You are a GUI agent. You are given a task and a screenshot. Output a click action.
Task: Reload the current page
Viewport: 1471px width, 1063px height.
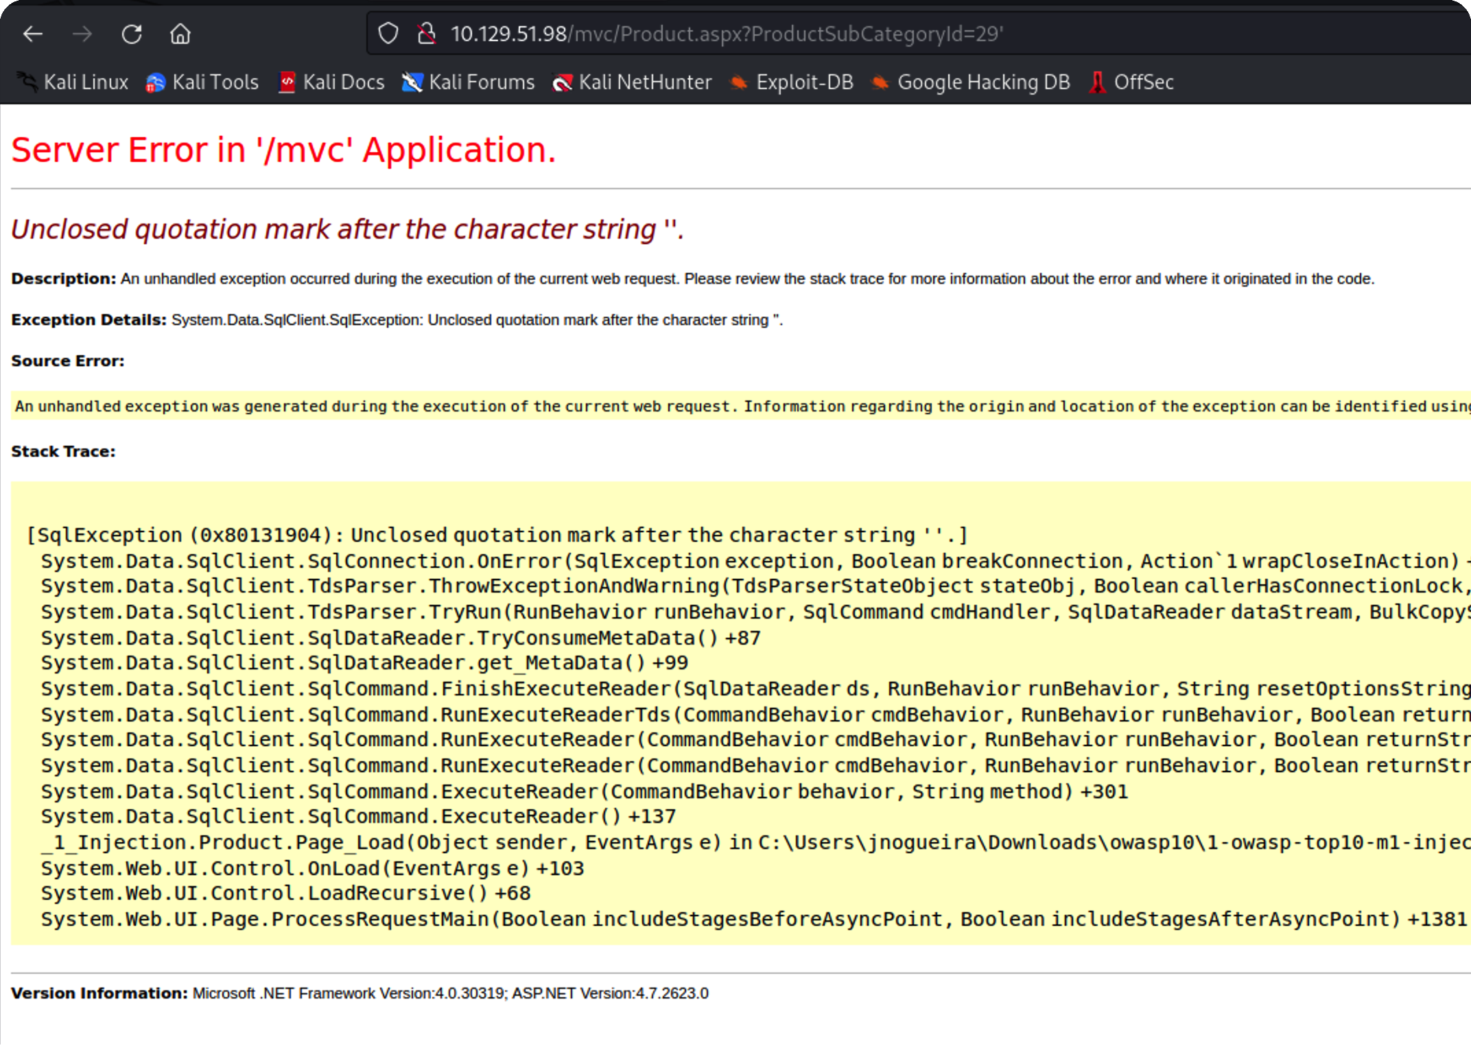click(x=132, y=34)
